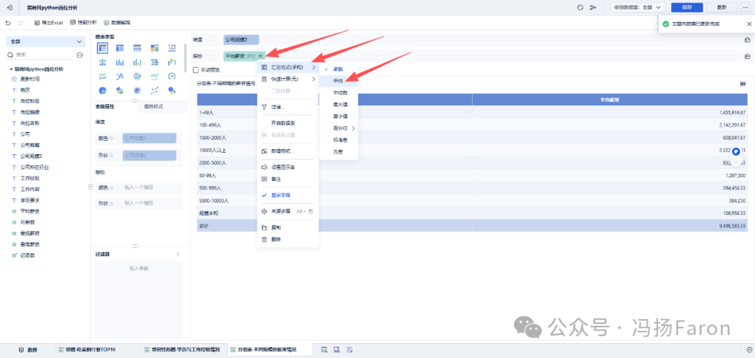This screenshot has height=358, width=755.
Task: Choose 平均 as the summary method
Action: (338, 81)
